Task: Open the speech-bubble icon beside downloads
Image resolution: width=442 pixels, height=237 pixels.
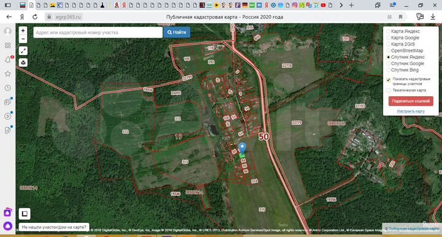Action: [x=420, y=17]
